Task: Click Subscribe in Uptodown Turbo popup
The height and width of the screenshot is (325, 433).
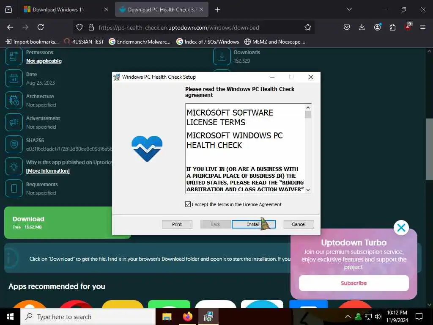Action: pos(354,283)
